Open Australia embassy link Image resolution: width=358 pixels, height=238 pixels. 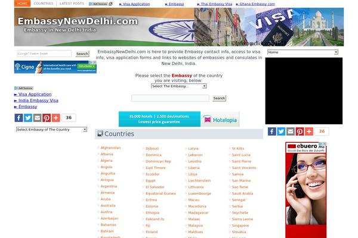(x=108, y=205)
